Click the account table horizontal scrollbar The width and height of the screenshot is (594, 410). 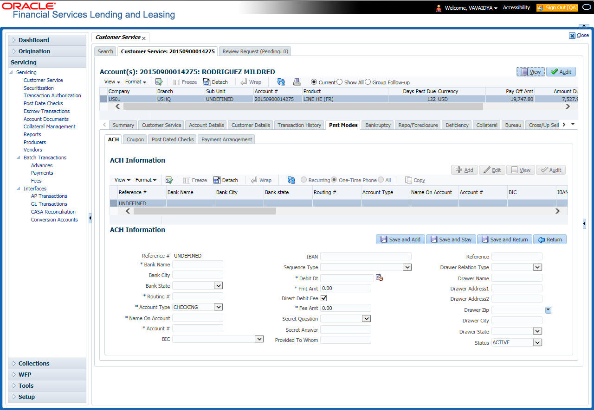[x=303, y=106]
